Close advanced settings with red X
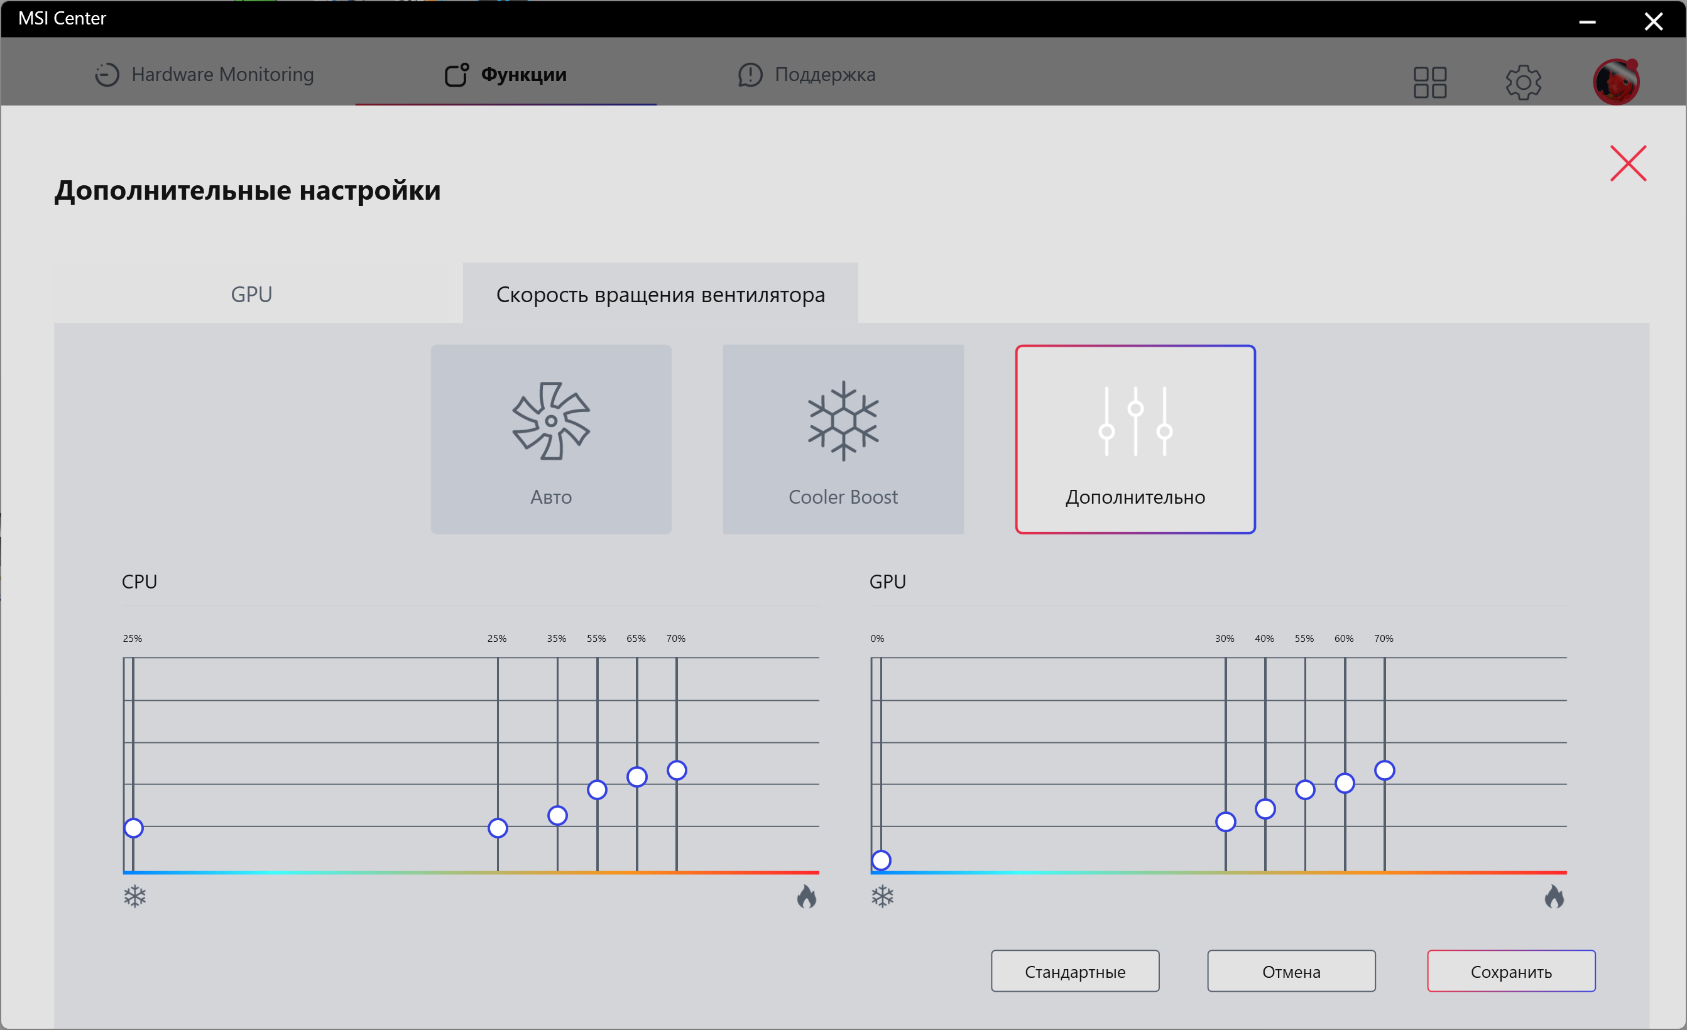1687x1030 pixels. click(x=1627, y=163)
